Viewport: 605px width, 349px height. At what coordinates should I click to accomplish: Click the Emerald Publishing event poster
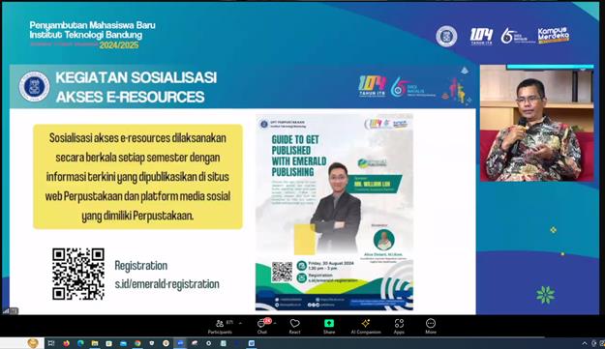tap(334, 212)
